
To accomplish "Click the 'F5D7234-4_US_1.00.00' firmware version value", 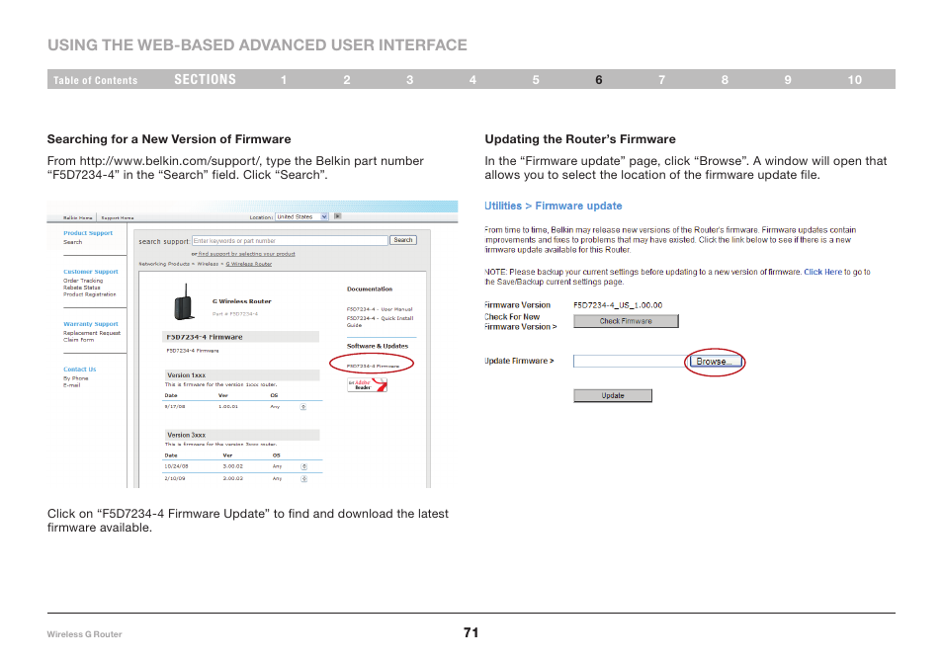I will [x=618, y=304].
